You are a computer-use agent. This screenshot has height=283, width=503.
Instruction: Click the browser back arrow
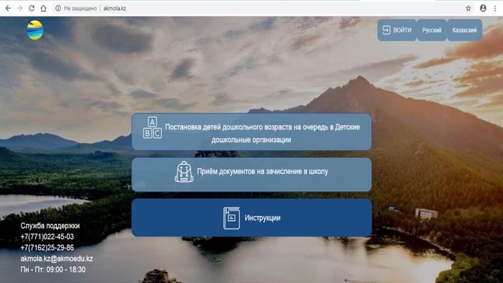tap(8, 8)
